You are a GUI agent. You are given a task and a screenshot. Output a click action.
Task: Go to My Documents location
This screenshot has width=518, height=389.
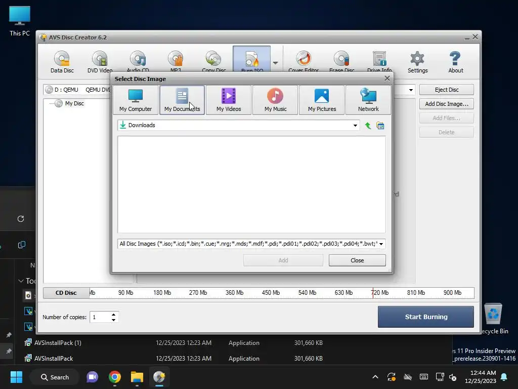(182, 100)
